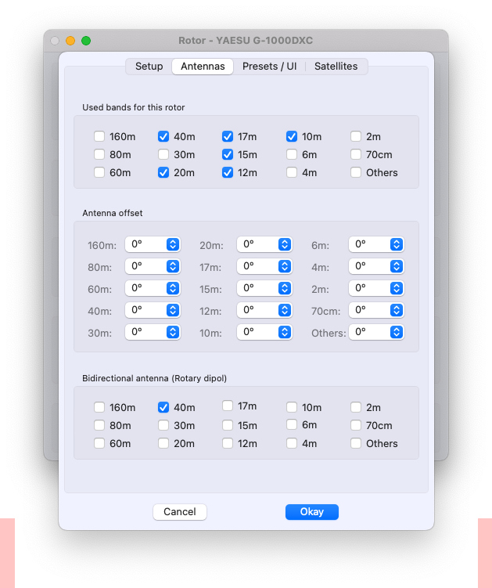Open the 10m antenna offset dropdown
Screen dimensions: 492x588
coord(285,332)
